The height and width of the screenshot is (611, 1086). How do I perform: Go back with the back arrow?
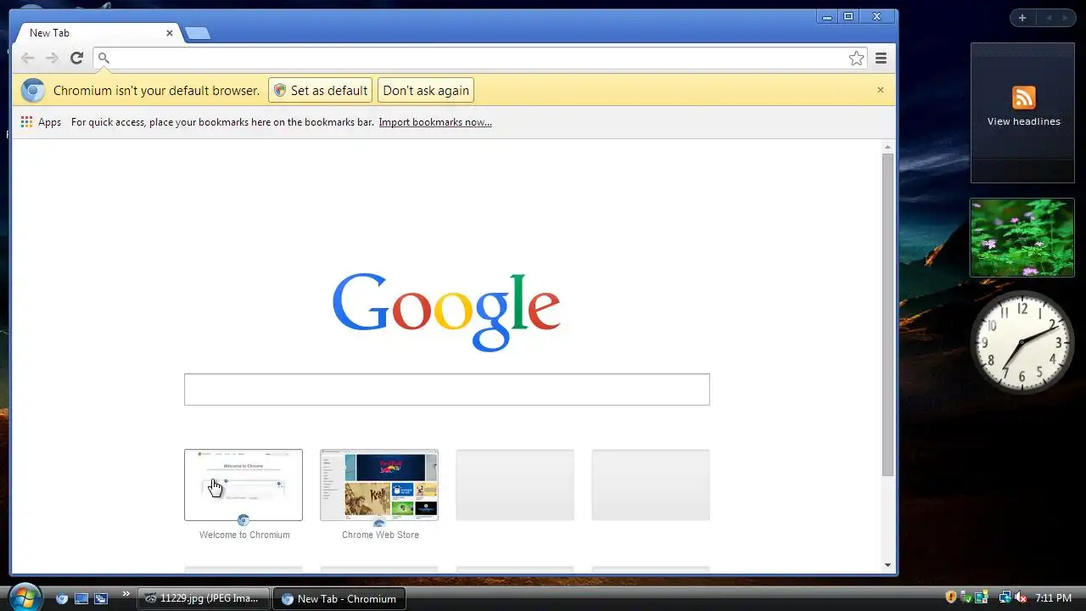pos(27,58)
